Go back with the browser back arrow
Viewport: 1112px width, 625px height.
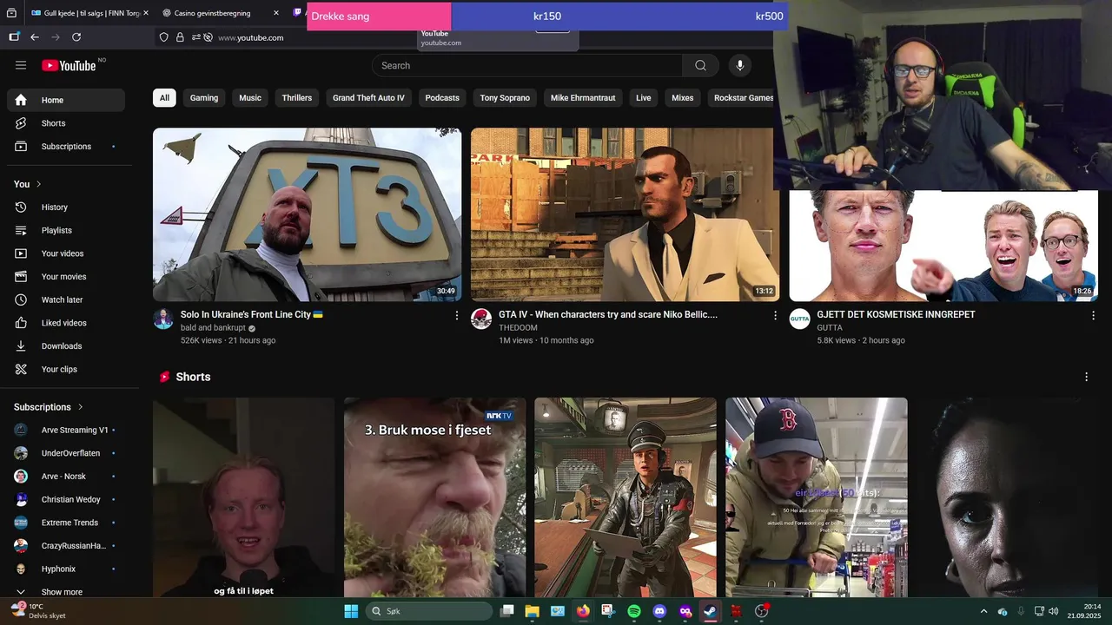(x=35, y=37)
